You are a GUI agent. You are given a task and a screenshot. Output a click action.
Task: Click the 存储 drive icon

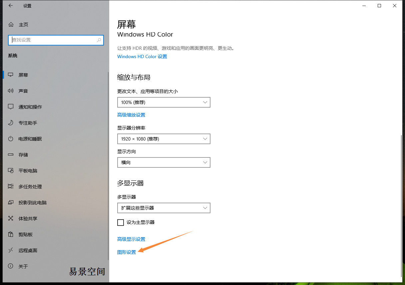pos(11,155)
